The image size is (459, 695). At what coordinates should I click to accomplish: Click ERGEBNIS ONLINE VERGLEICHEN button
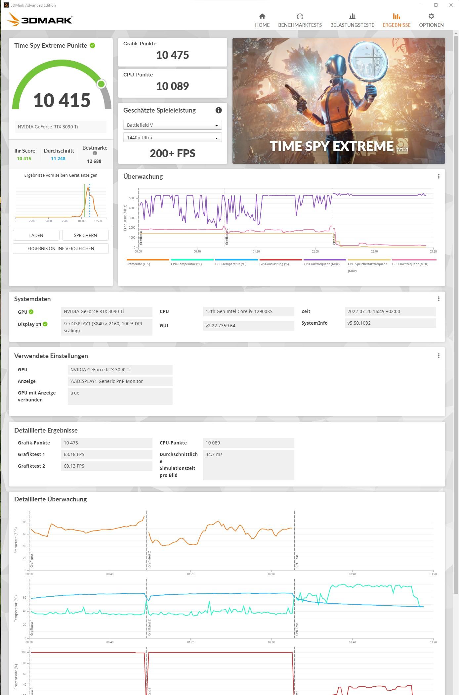[61, 249]
